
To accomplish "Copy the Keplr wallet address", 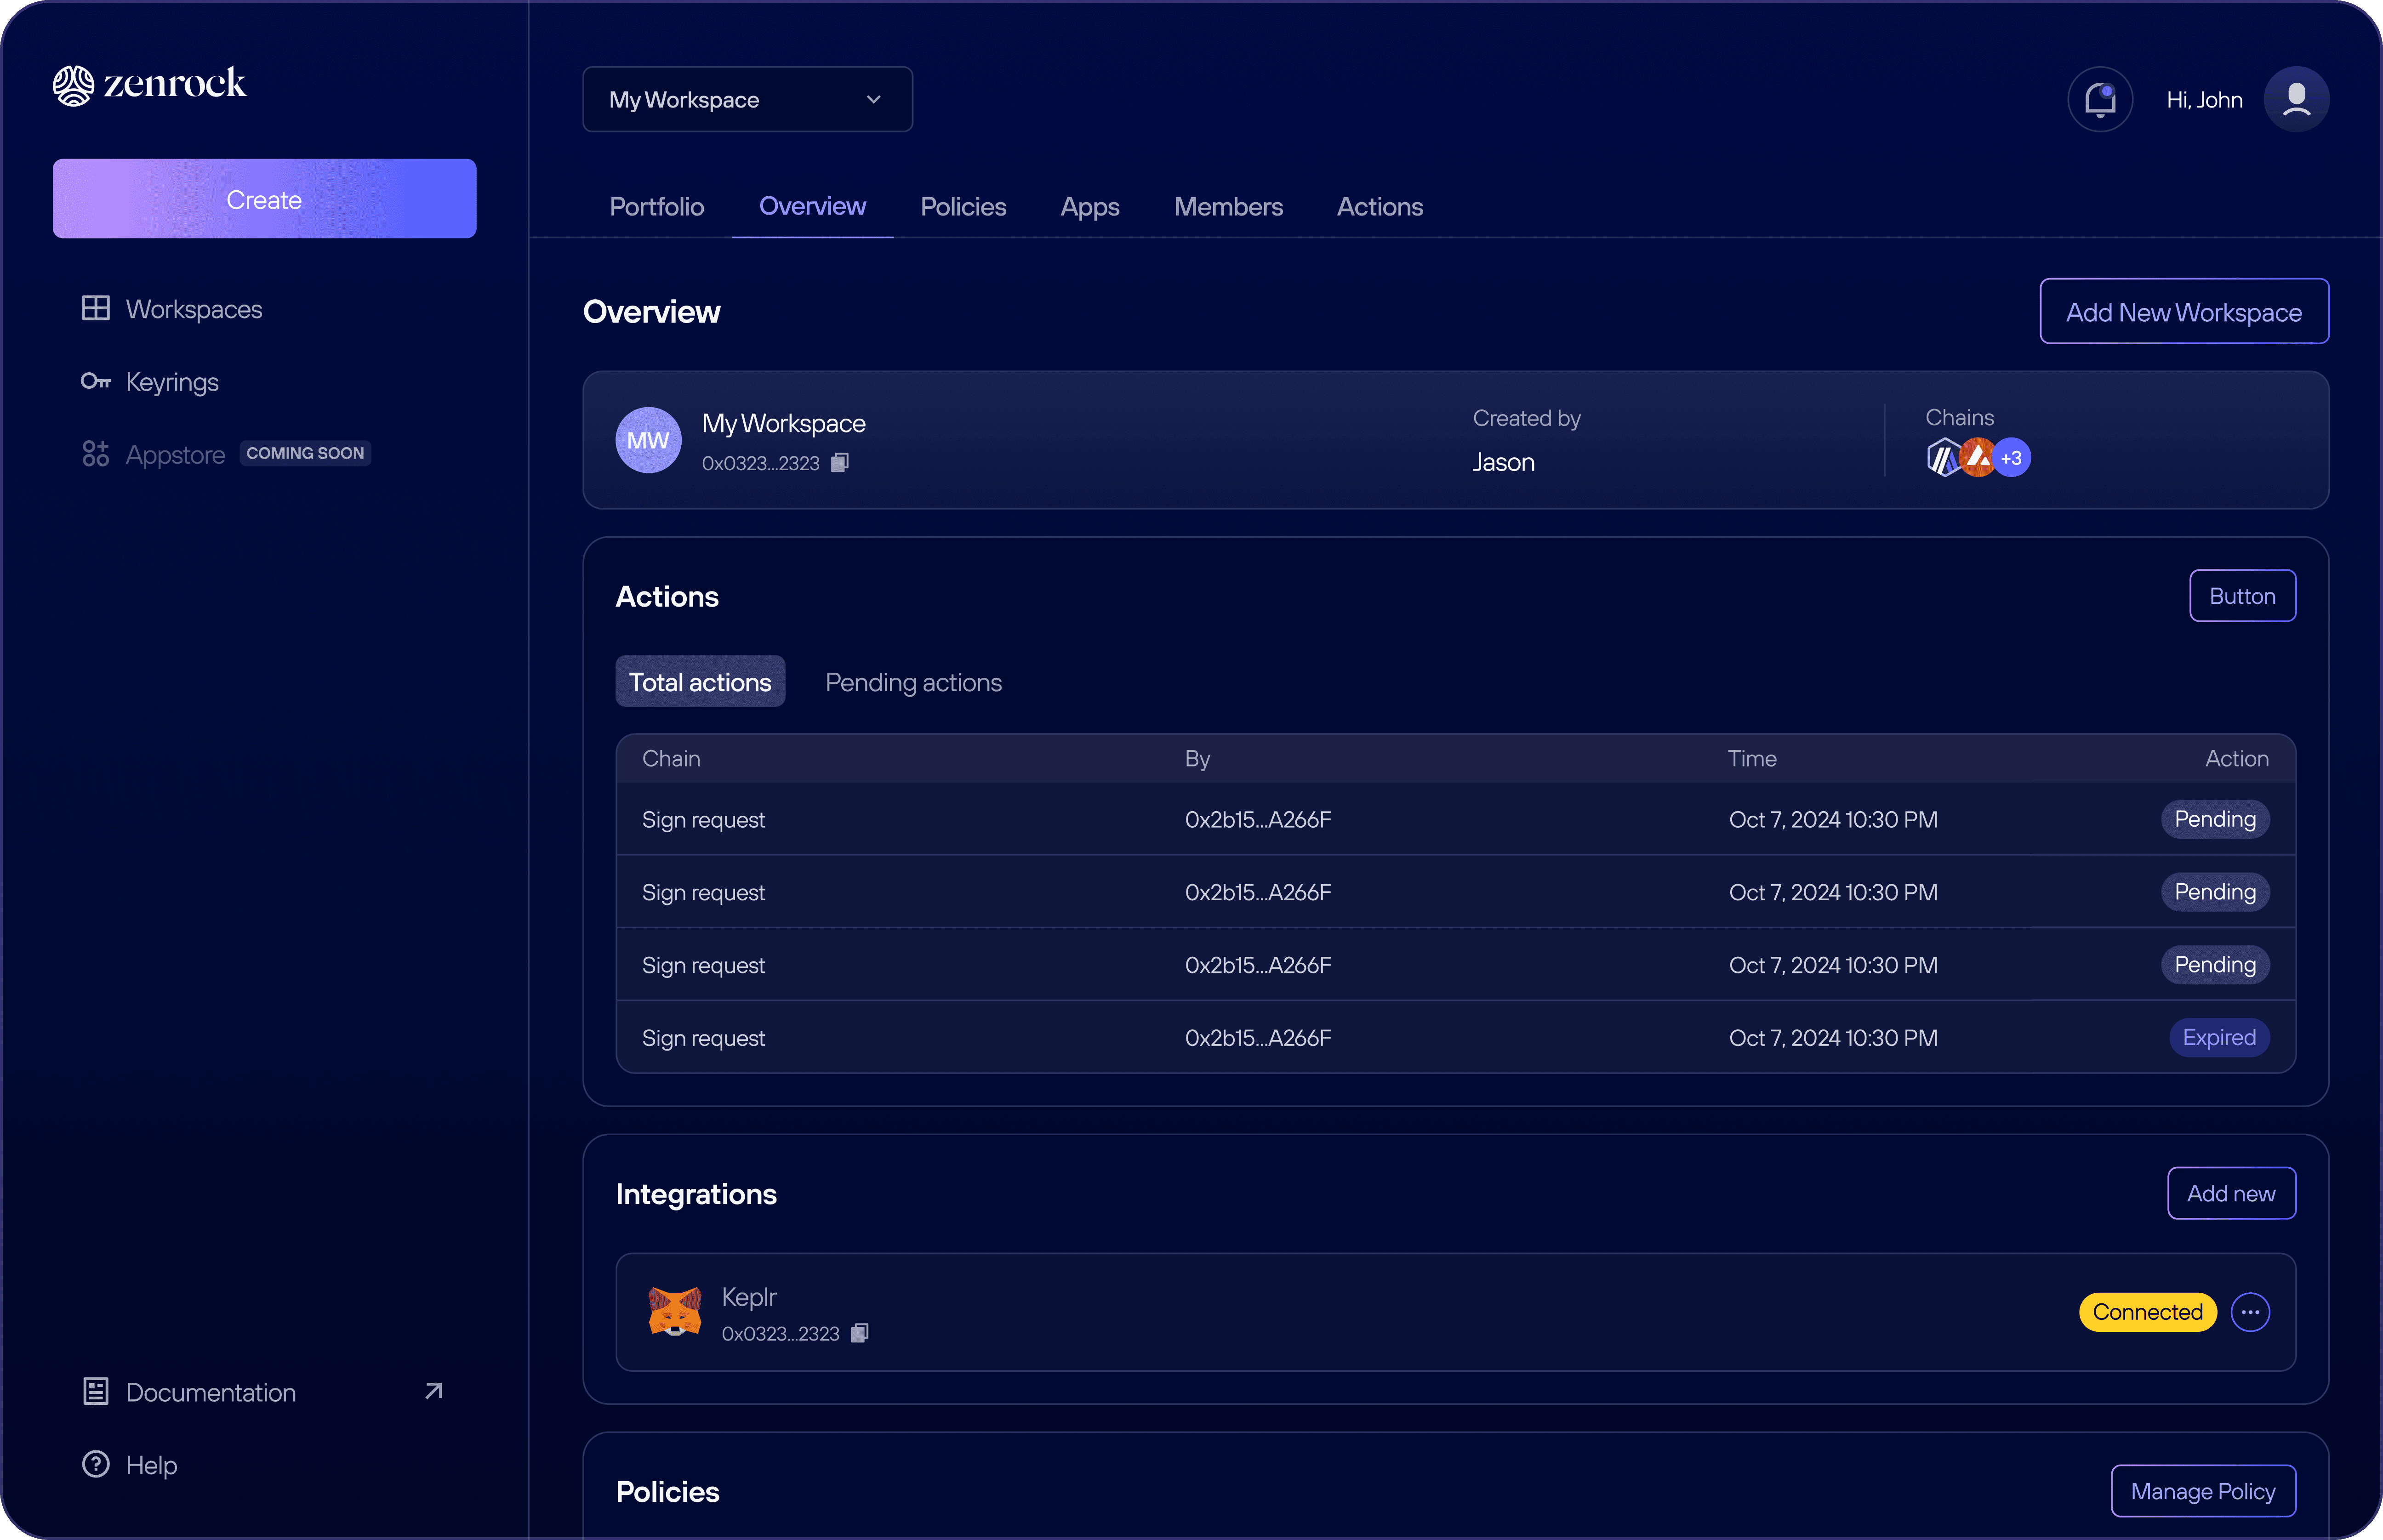I will (859, 1333).
